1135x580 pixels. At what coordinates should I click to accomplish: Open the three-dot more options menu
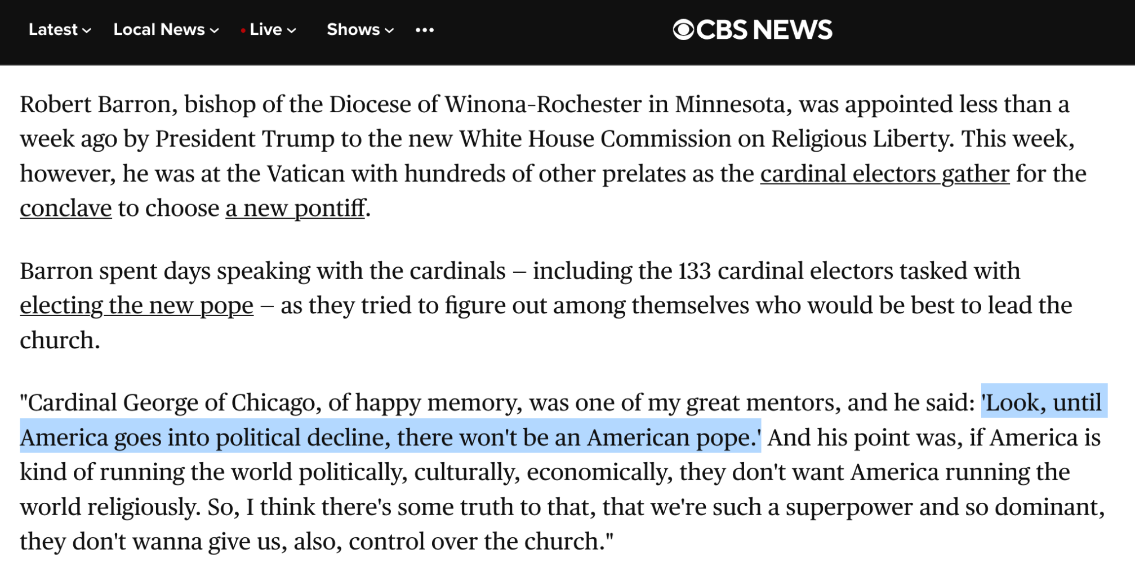(x=425, y=30)
